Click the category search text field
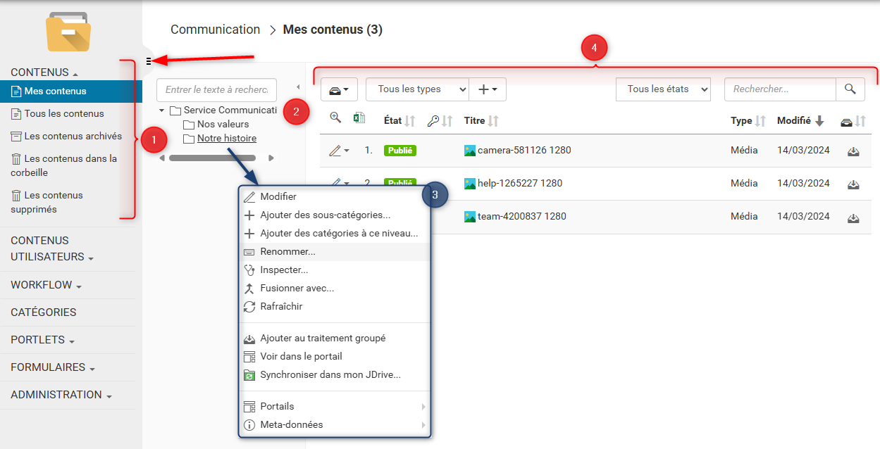 click(x=216, y=90)
